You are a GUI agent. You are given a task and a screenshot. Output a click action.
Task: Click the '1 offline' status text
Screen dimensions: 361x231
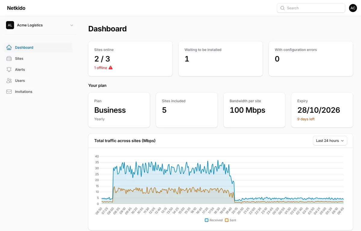[x=101, y=68]
